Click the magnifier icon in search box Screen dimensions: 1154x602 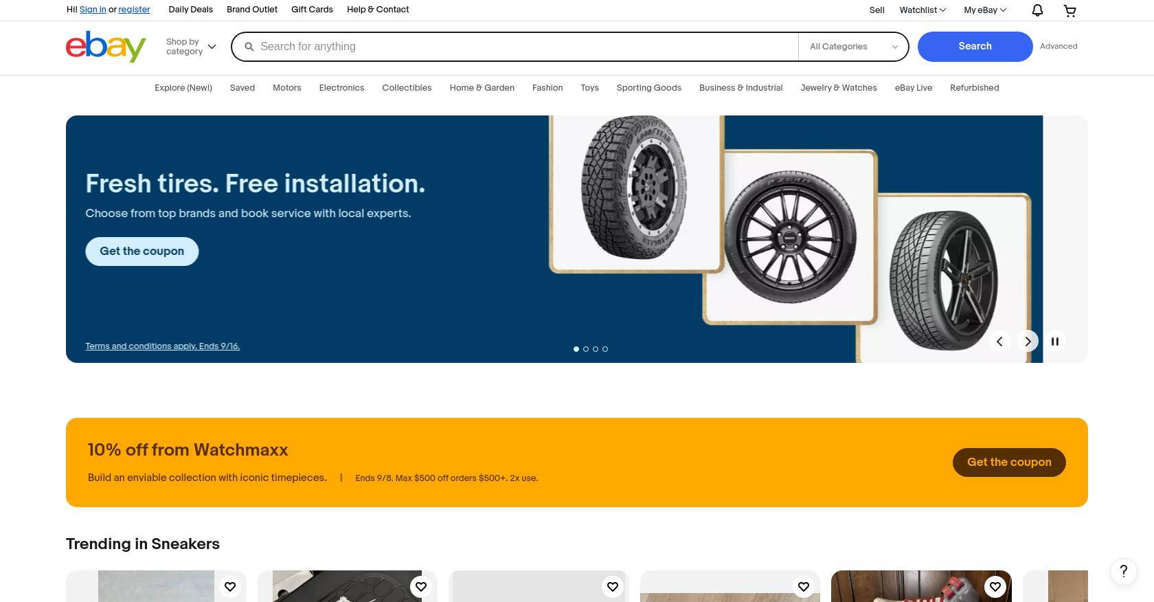point(249,47)
